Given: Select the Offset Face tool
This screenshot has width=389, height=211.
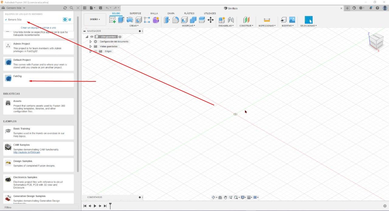Looking at the screenshot, I should (202, 20).
